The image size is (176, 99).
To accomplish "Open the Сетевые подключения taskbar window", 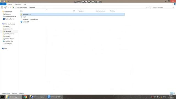I will tap(38, 97).
